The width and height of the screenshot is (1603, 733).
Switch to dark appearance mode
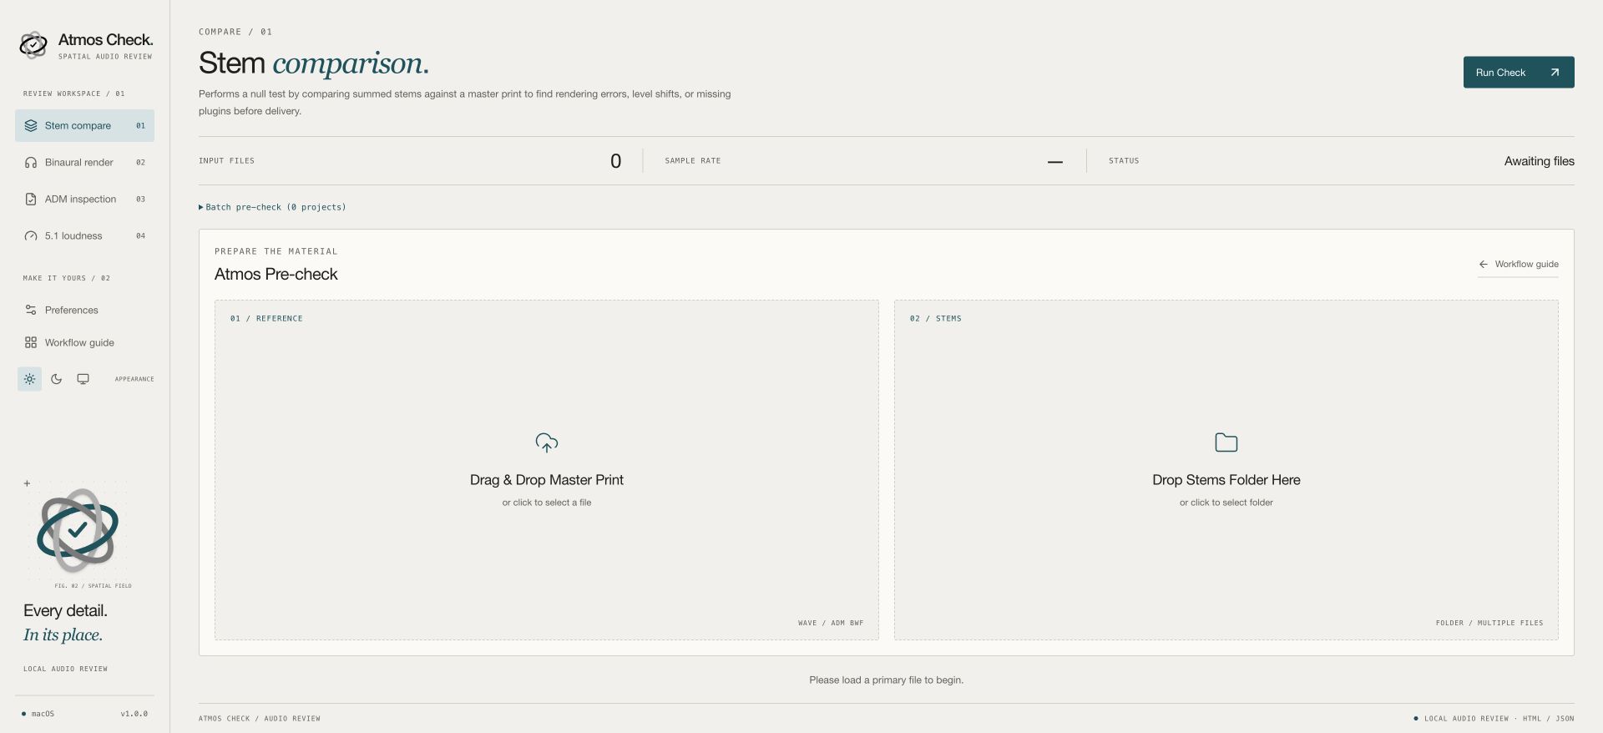pos(56,379)
